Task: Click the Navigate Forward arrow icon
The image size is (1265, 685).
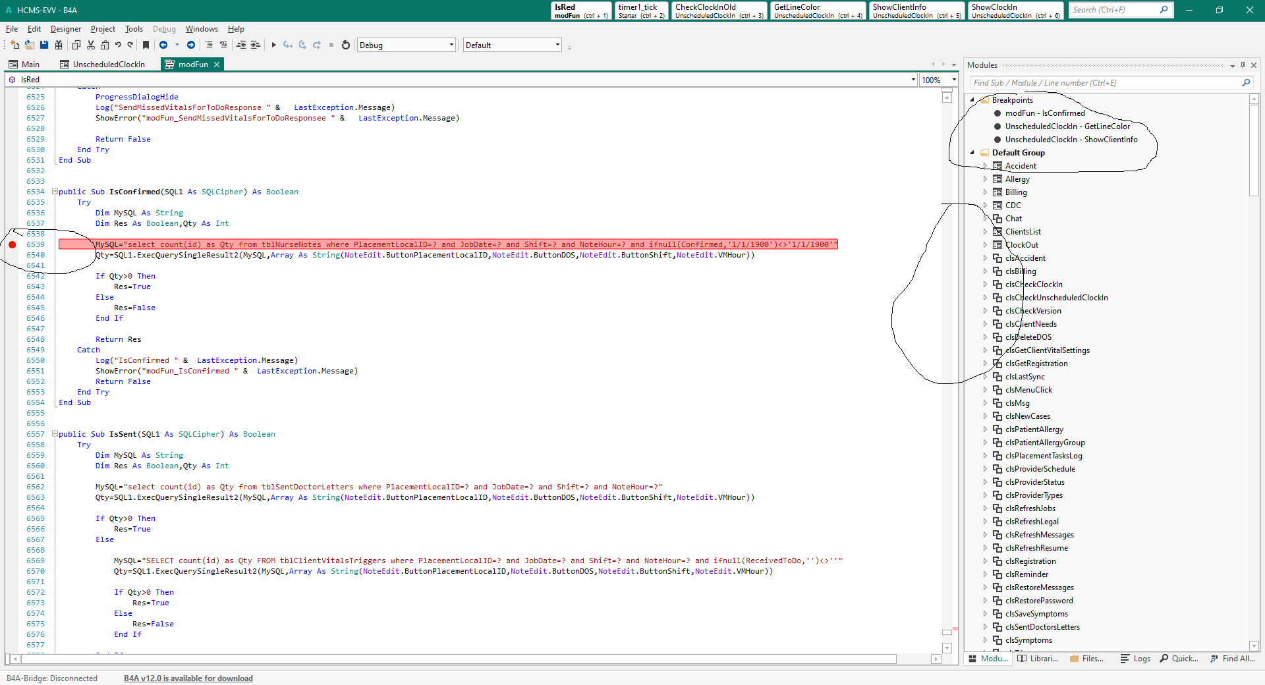Action: (191, 45)
